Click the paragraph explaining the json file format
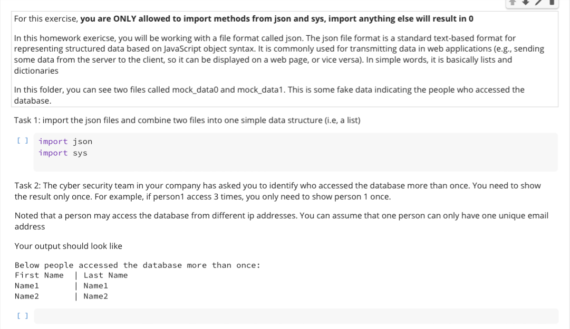Screen dimensions: 570x329 (279, 54)
